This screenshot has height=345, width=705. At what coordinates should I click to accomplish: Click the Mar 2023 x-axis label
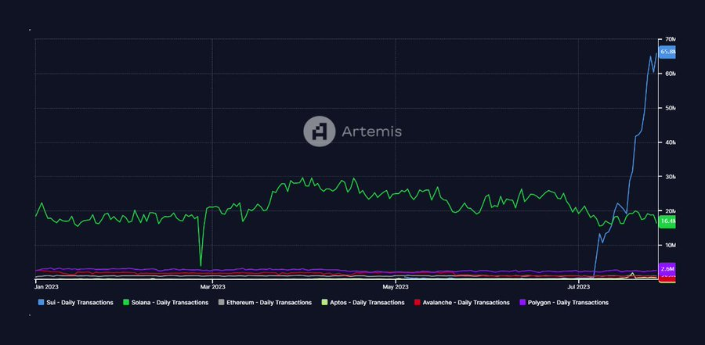pyautogui.click(x=213, y=287)
